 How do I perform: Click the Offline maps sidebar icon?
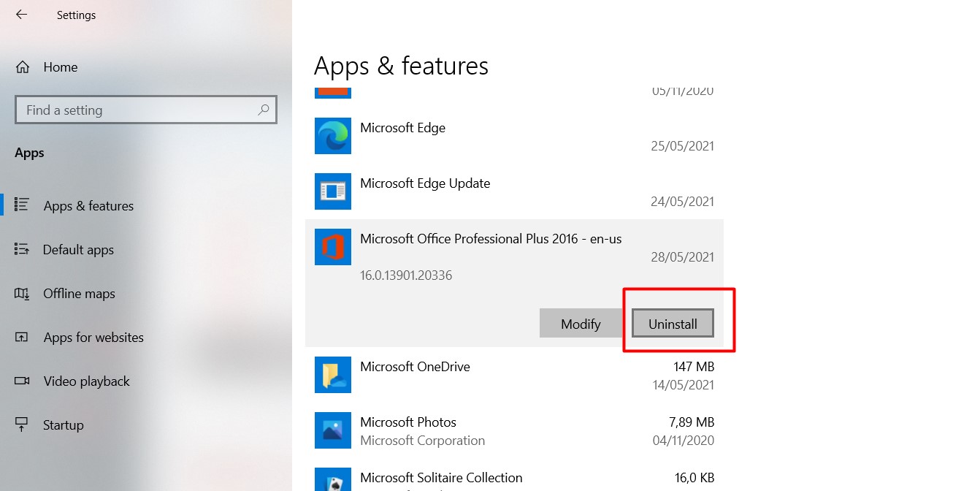tap(23, 293)
